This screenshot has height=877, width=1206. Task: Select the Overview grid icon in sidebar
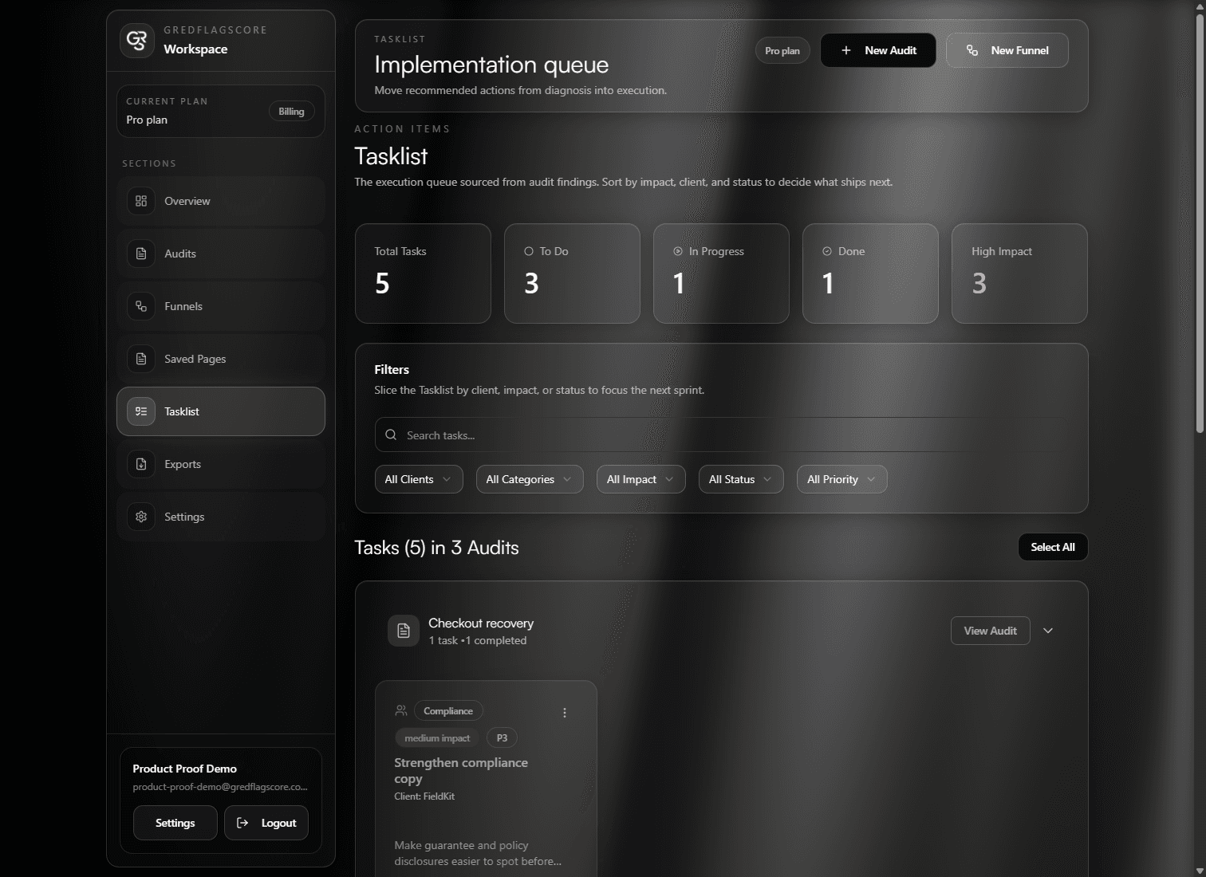pyautogui.click(x=141, y=201)
